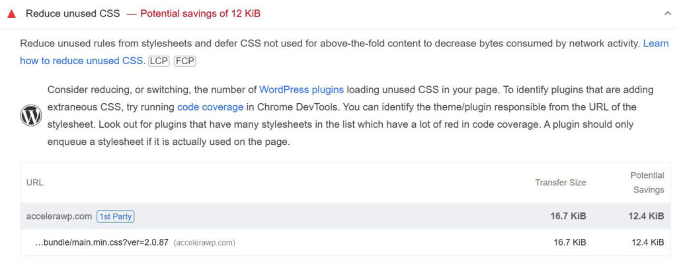677x266 pixels.
Task: Open the "code coverage" link
Action: [210, 107]
